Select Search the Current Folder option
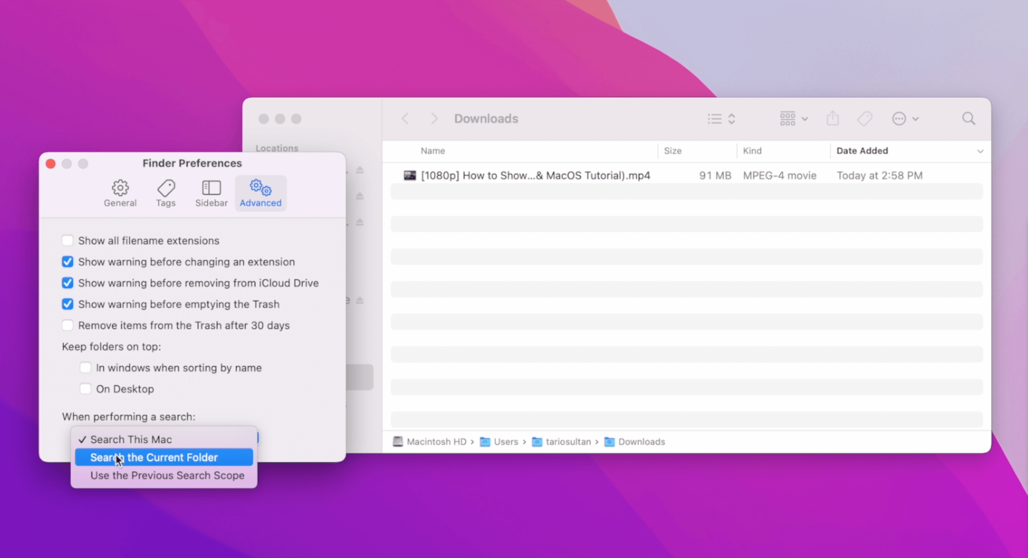This screenshot has height=558, width=1028. (154, 457)
